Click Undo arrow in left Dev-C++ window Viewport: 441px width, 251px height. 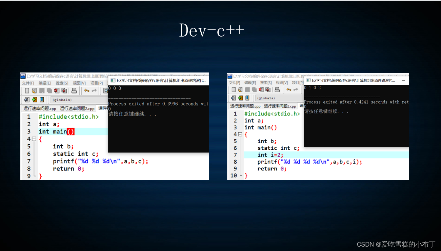(87, 90)
